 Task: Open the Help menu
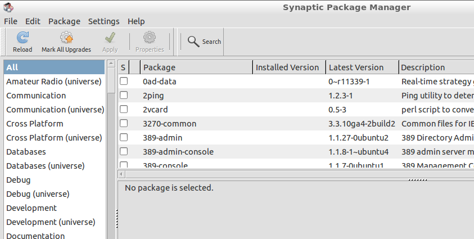click(x=136, y=21)
